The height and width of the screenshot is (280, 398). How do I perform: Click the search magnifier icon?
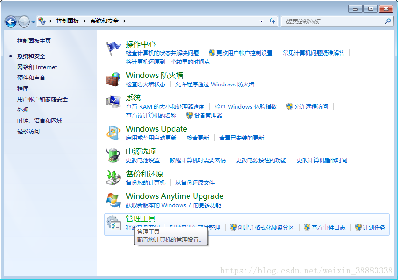click(388, 21)
